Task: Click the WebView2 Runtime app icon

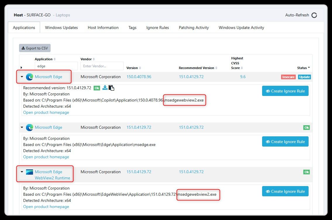Action: pyautogui.click(x=30, y=172)
